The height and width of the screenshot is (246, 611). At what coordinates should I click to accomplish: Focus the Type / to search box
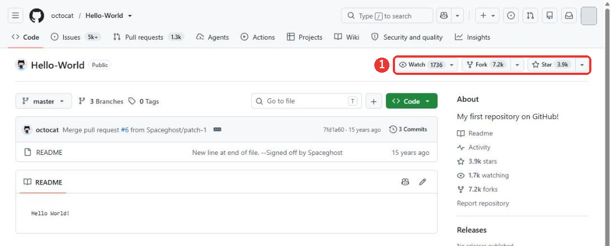pyautogui.click(x=387, y=16)
